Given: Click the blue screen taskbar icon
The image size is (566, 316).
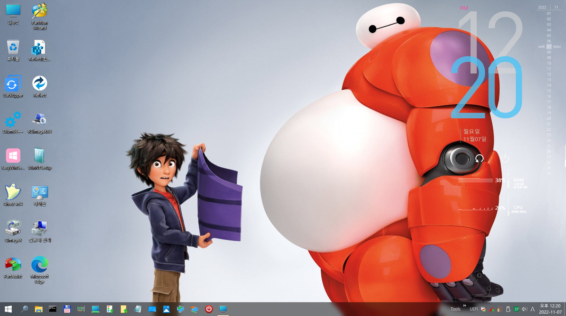Looking at the screenshot, I should pyautogui.click(x=152, y=309).
